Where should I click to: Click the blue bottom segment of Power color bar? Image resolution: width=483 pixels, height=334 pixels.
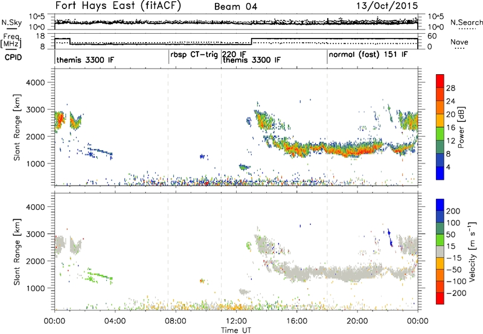coord(440,173)
